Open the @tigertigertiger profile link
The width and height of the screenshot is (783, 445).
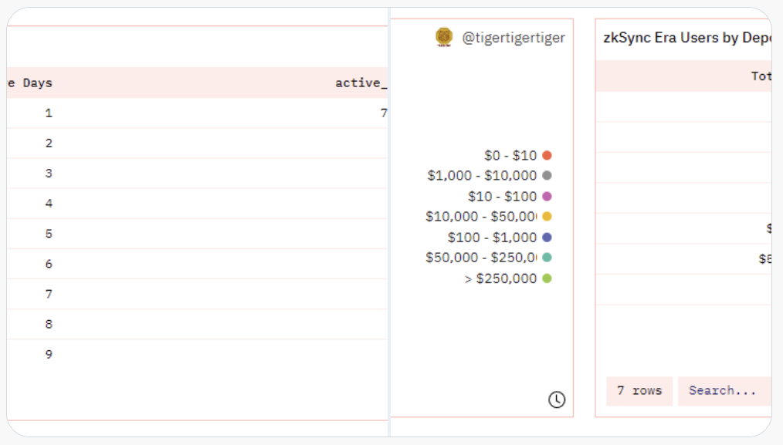(x=513, y=38)
